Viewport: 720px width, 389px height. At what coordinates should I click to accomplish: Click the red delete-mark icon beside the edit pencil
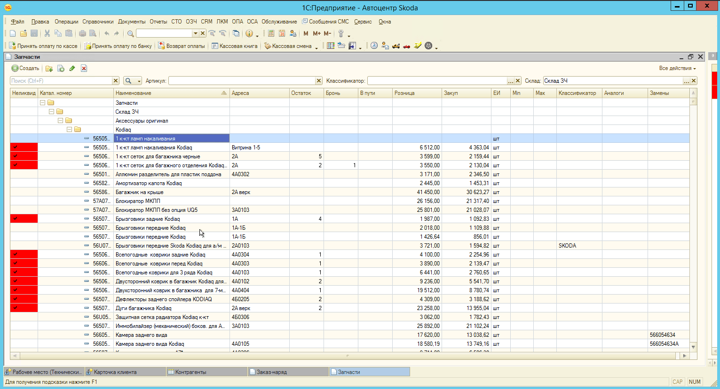(84, 69)
